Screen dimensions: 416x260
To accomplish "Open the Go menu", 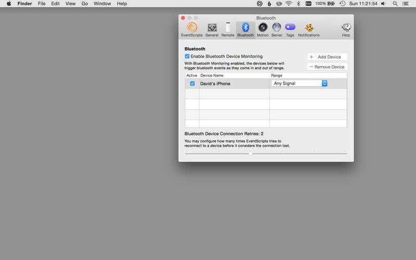I will click(x=84, y=4).
